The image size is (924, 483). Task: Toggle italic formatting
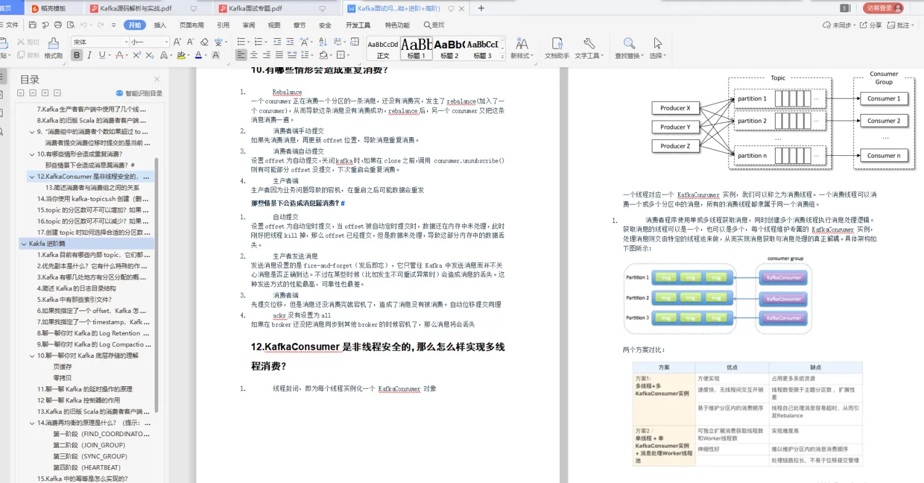[89, 55]
